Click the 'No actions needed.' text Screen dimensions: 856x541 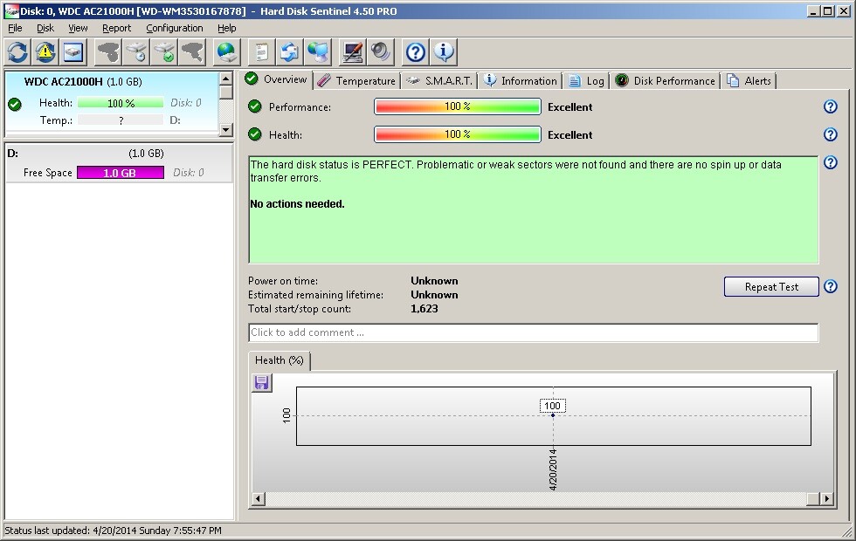(297, 204)
